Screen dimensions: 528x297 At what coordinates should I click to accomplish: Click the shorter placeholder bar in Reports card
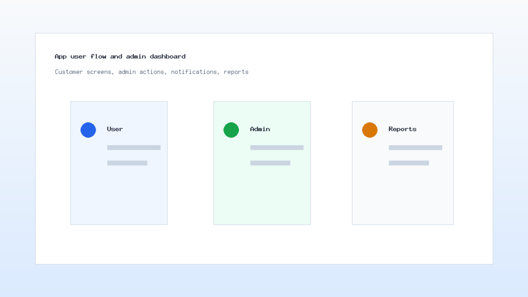[x=409, y=163]
